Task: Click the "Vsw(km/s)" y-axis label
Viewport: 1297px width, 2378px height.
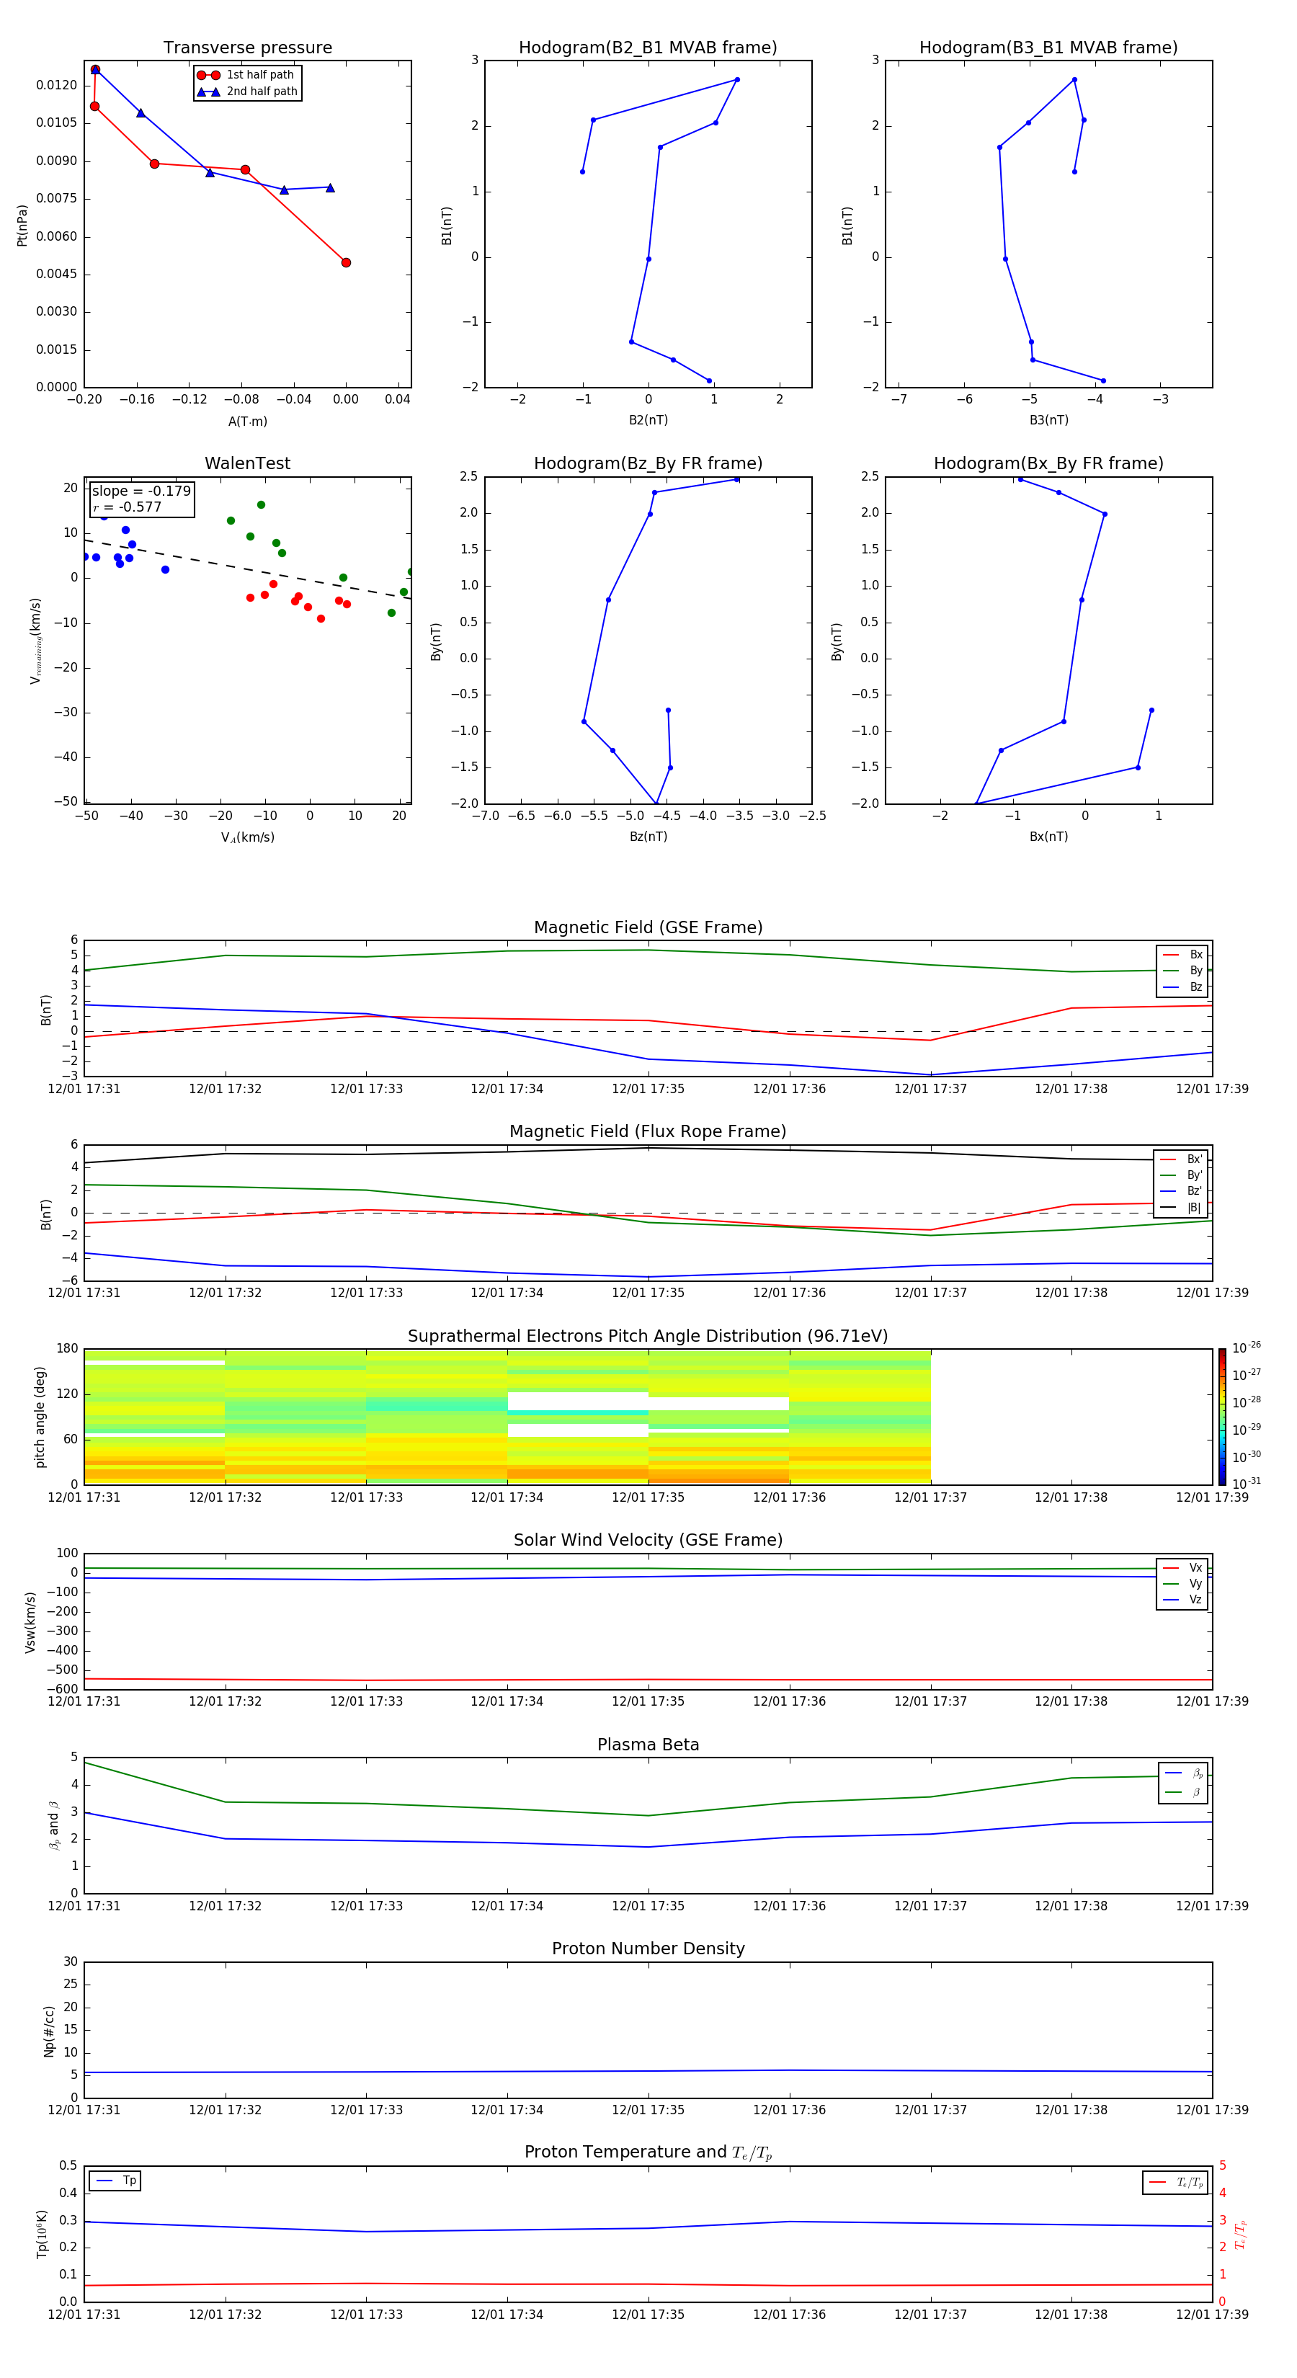Action: coord(30,1622)
